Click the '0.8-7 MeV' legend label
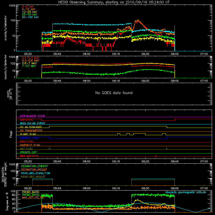The image size is (215, 215). click(30, 63)
